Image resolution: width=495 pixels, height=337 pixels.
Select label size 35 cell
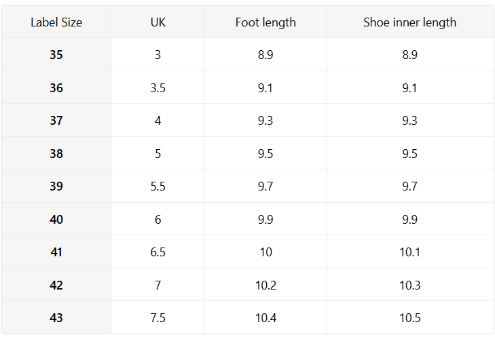click(56, 54)
